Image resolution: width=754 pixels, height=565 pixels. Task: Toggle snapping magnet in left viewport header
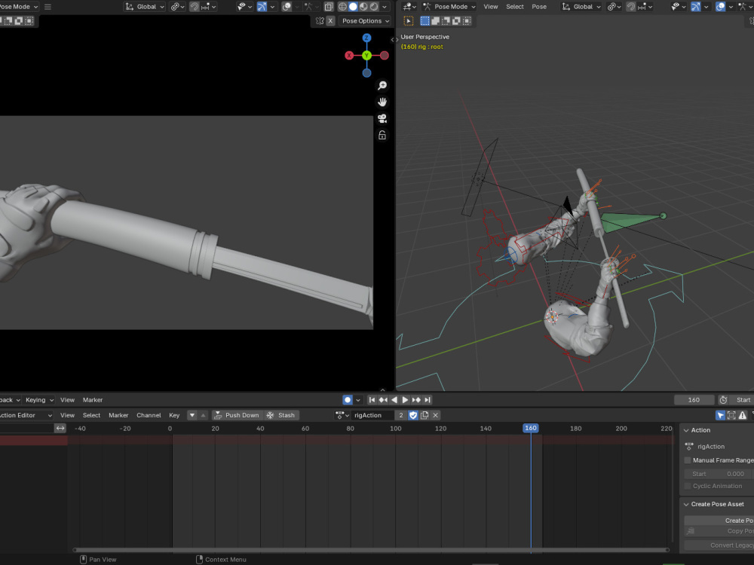point(195,7)
